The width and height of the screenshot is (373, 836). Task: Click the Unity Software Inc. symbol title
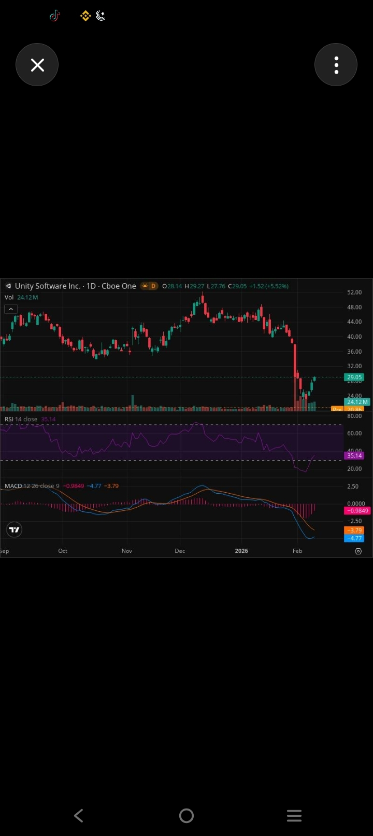(x=48, y=286)
